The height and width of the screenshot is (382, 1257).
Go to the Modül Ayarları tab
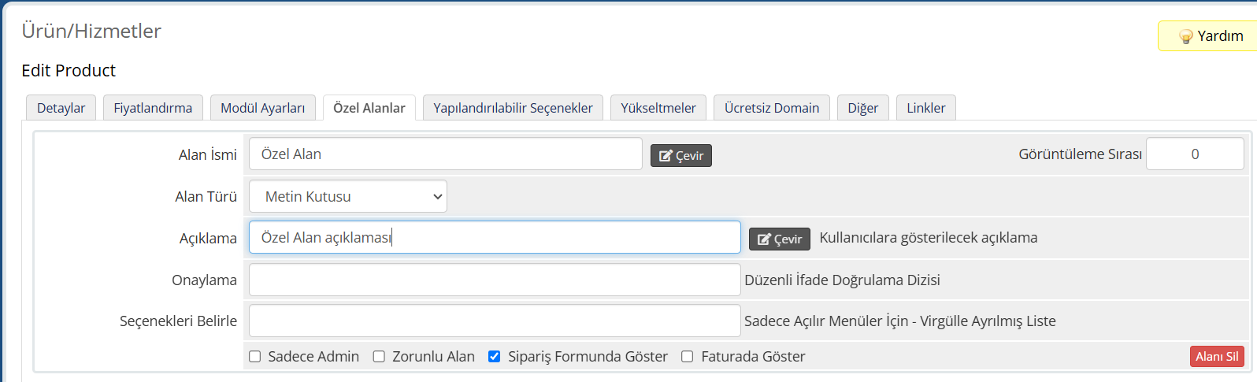point(263,108)
